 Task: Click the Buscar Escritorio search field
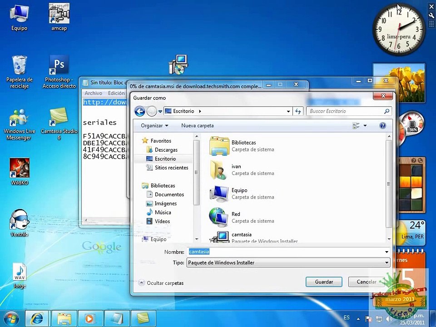(349, 111)
